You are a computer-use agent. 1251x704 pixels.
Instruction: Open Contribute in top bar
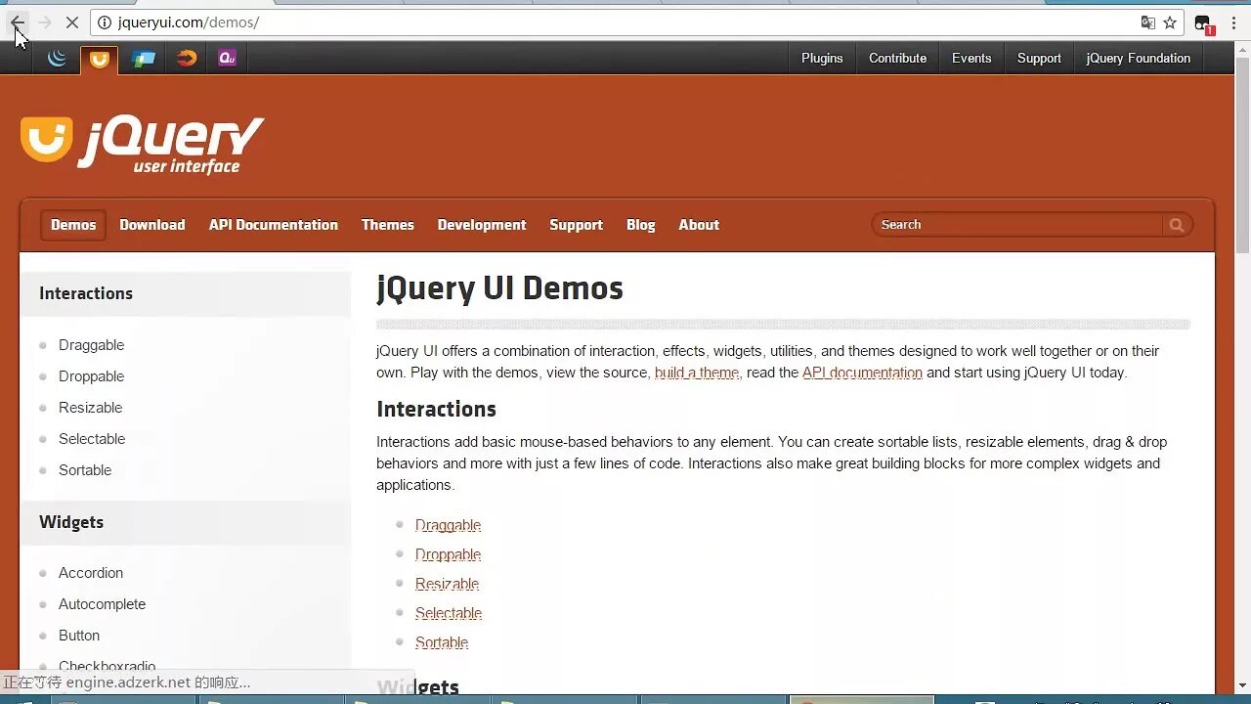pyautogui.click(x=897, y=59)
